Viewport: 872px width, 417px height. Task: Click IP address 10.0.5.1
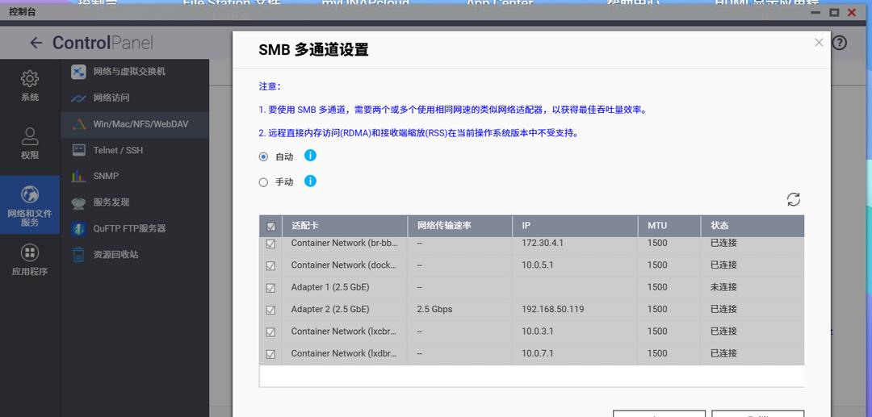(x=538, y=265)
